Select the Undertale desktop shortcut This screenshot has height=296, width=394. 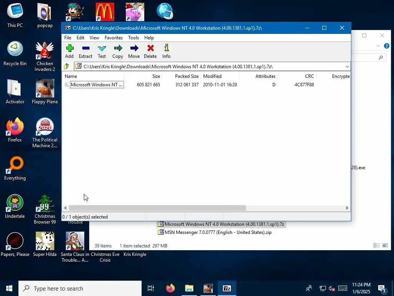[x=15, y=206]
